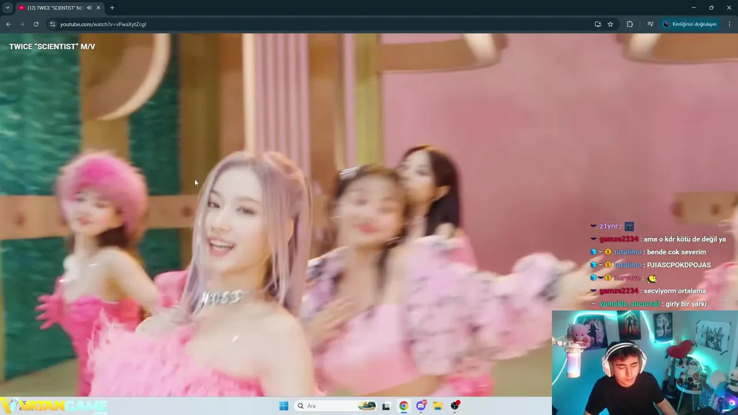Click the video title TWICE "SCIENTIST" M/V
The image size is (738, 415).
click(x=52, y=47)
